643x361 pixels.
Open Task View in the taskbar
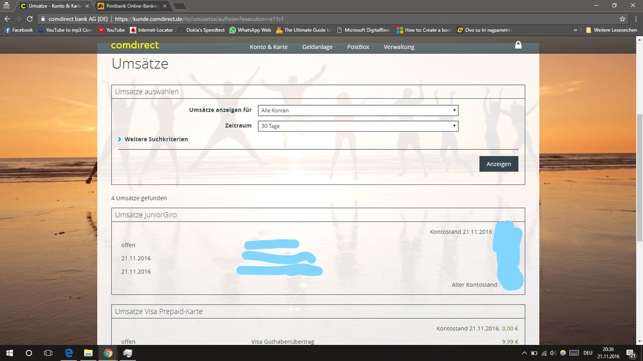[x=48, y=353]
